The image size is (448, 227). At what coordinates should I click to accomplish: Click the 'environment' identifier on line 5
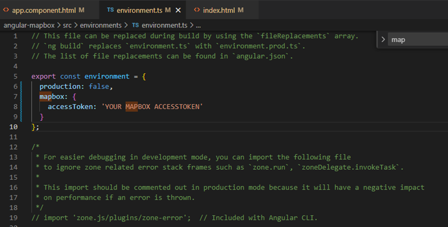tap(107, 76)
